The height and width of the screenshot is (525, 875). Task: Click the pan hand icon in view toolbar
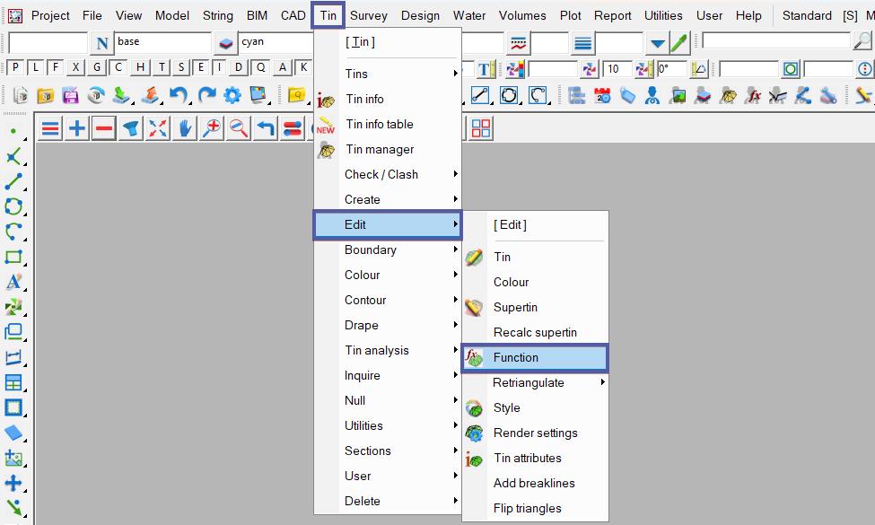click(185, 128)
